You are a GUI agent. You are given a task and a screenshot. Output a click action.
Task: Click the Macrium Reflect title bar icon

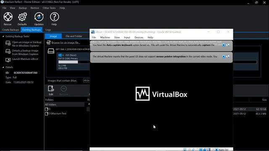pos(2,2)
